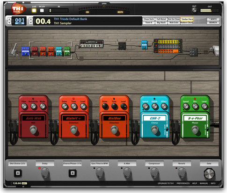Click the tuner MUTE button
The height and width of the screenshot is (193, 227).
[120, 12]
